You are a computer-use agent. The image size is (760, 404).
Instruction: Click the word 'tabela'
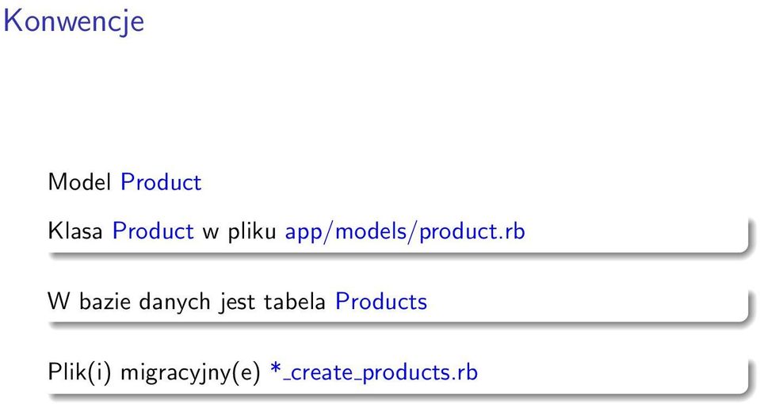coord(294,301)
